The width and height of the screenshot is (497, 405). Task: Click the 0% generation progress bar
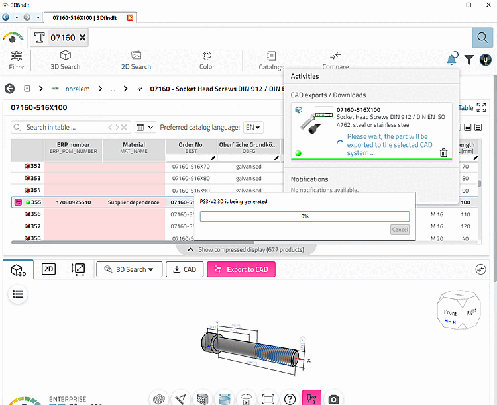click(305, 216)
